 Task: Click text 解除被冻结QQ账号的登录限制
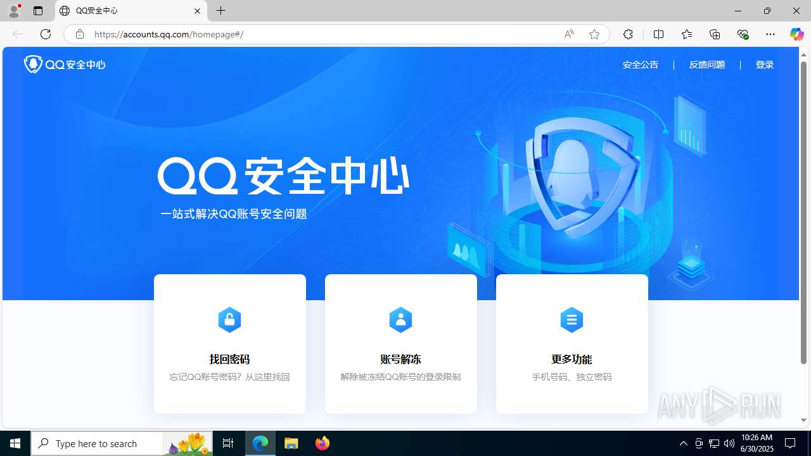[x=400, y=377]
